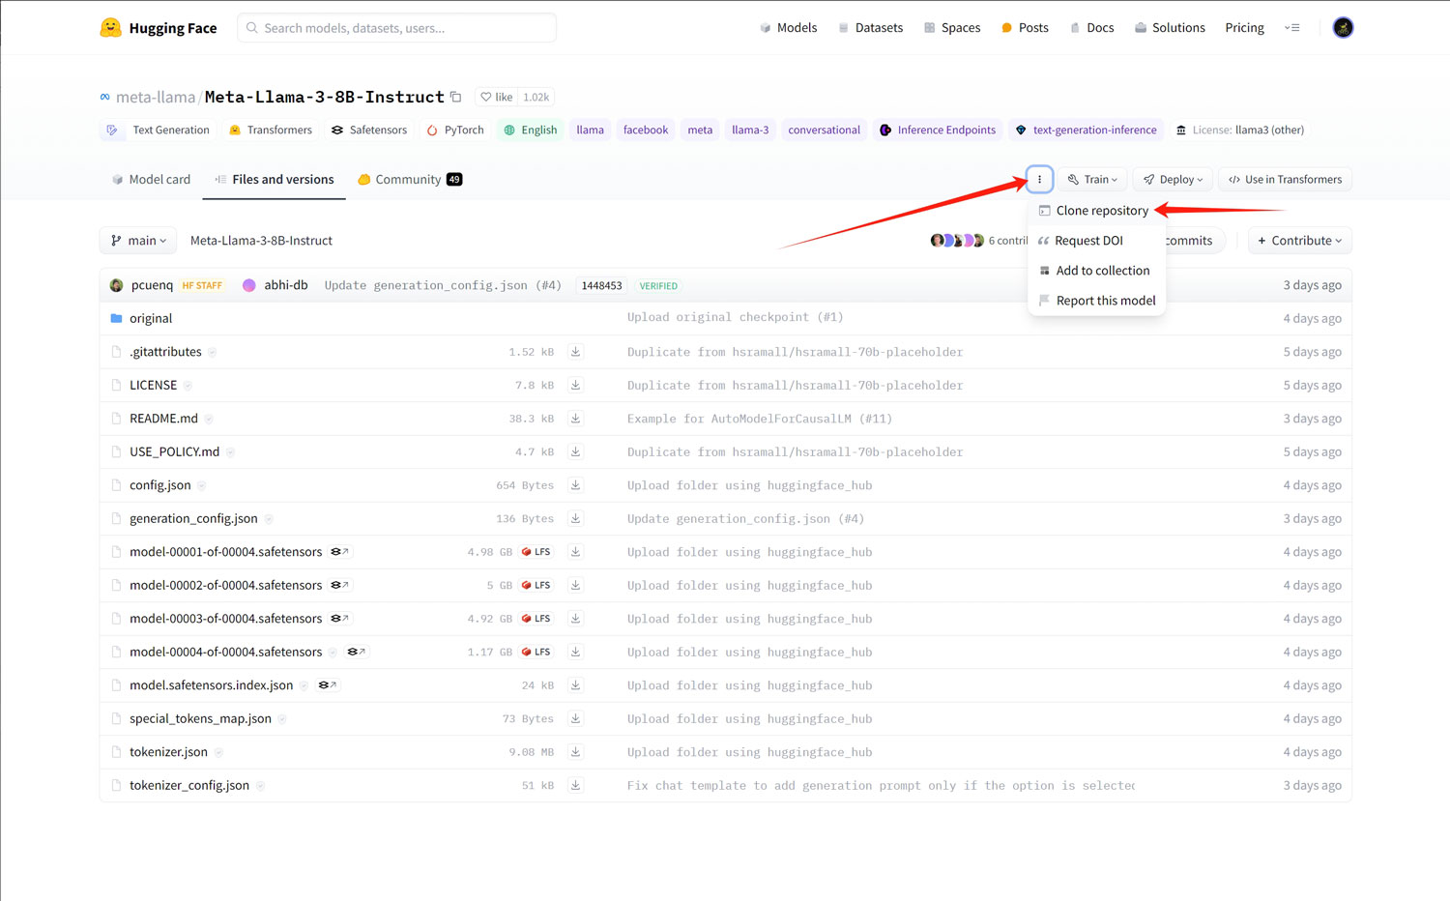This screenshot has height=901, width=1450.
Task: Download model-00004-of-00004.safetensors
Action: 575,652
